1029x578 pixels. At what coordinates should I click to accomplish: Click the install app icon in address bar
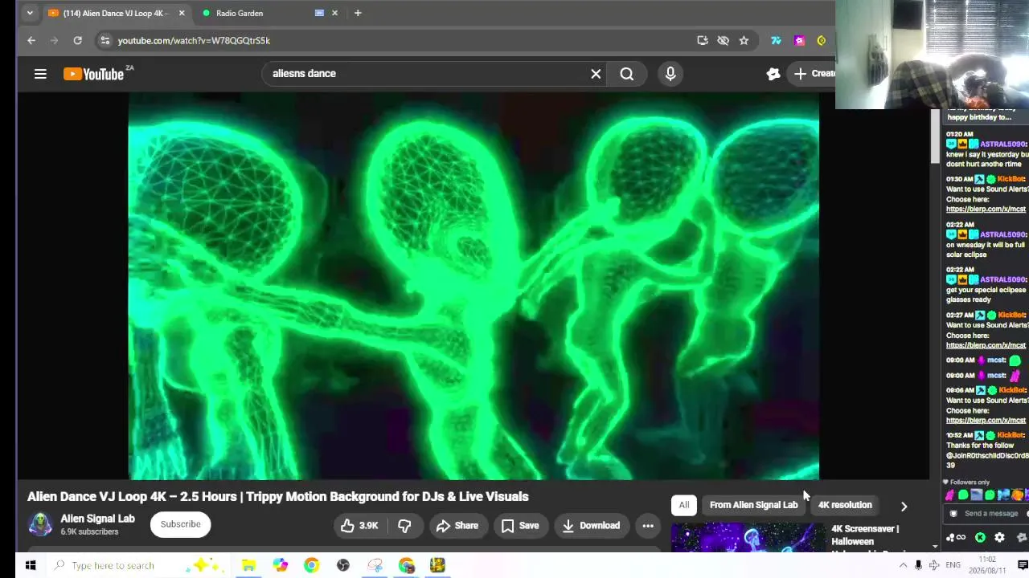[703, 40]
